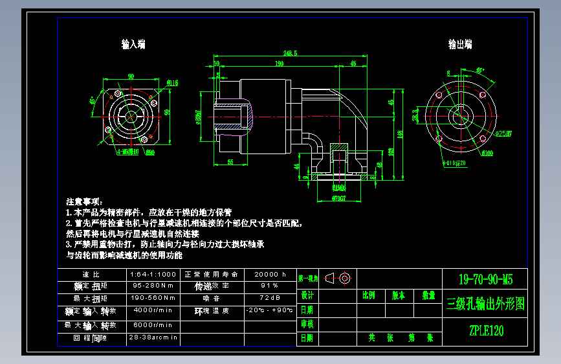561x364 pixels.
Task: Click the '审核' title block cell
Action: coord(307,324)
